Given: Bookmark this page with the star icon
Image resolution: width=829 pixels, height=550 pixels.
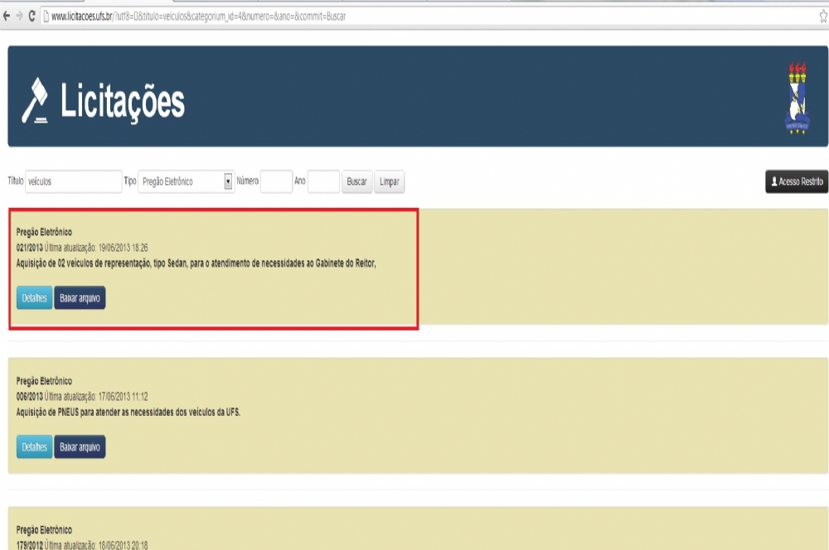Looking at the screenshot, I should tap(822, 17).
